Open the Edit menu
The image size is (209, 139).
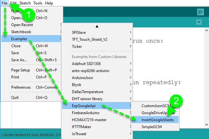pos(13,3)
